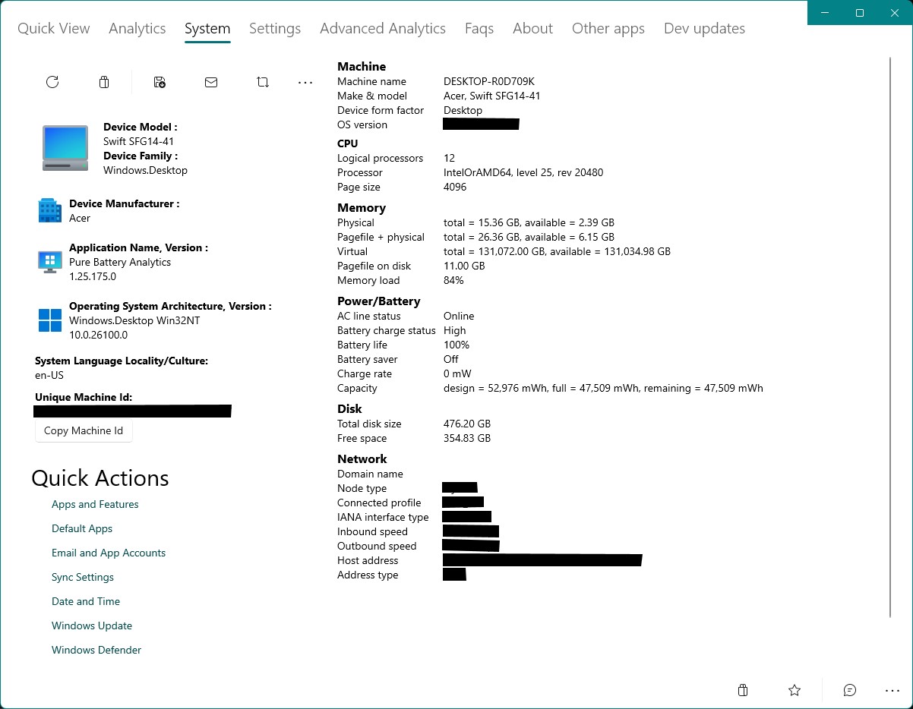The height and width of the screenshot is (709, 913).
Task: Click the Network section heading
Action: (x=362, y=458)
